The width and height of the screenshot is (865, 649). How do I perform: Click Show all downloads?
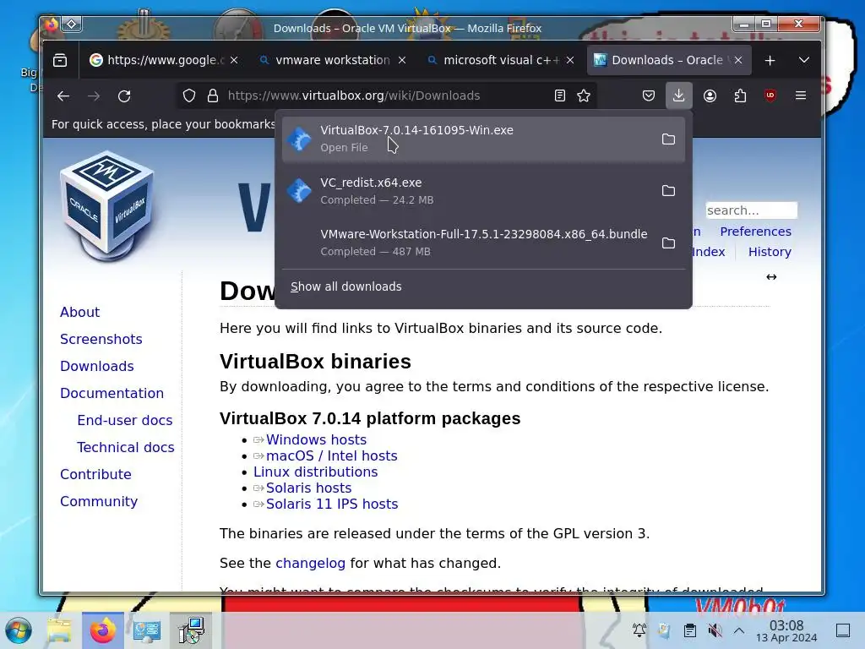[345, 287]
